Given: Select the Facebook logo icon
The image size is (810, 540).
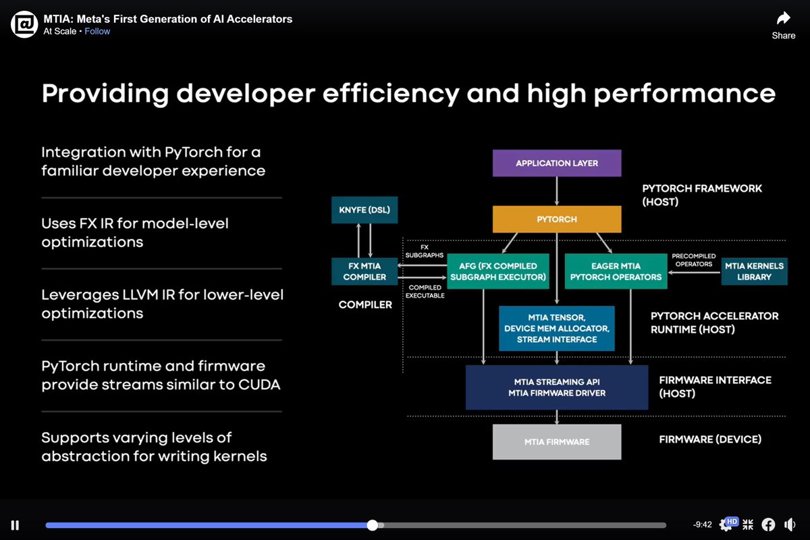Looking at the screenshot, I should click(x=769, y=524).
